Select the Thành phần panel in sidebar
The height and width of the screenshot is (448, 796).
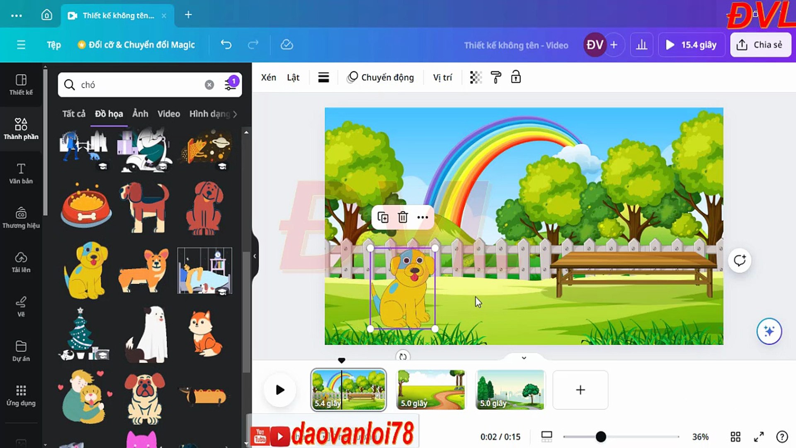coord(21,129)
